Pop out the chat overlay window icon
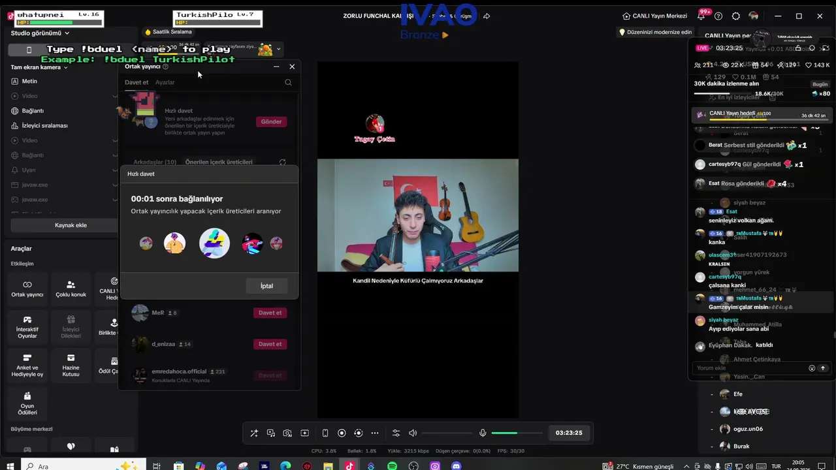836x470 pixels. point(826,48)
